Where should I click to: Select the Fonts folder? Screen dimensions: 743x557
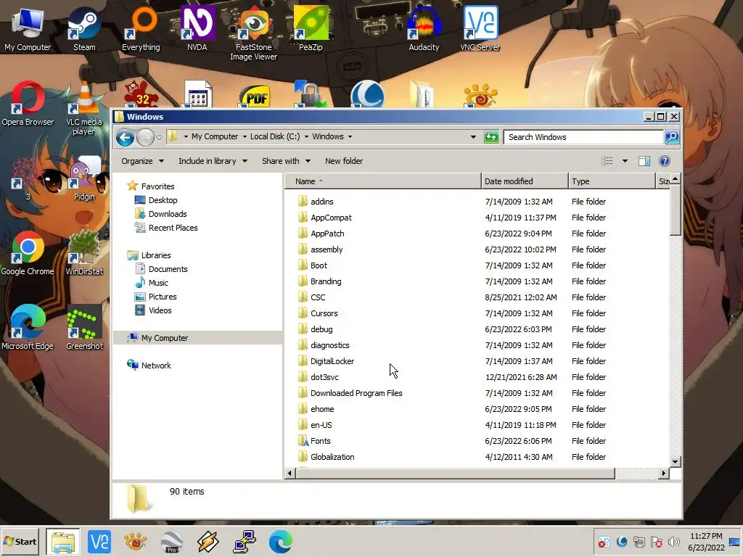pyautogui.click(x=320, y=441)
